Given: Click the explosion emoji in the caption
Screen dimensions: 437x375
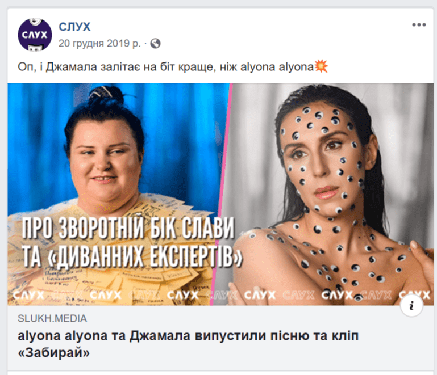Looking at the screenshot, I should [x=321, y=66].
